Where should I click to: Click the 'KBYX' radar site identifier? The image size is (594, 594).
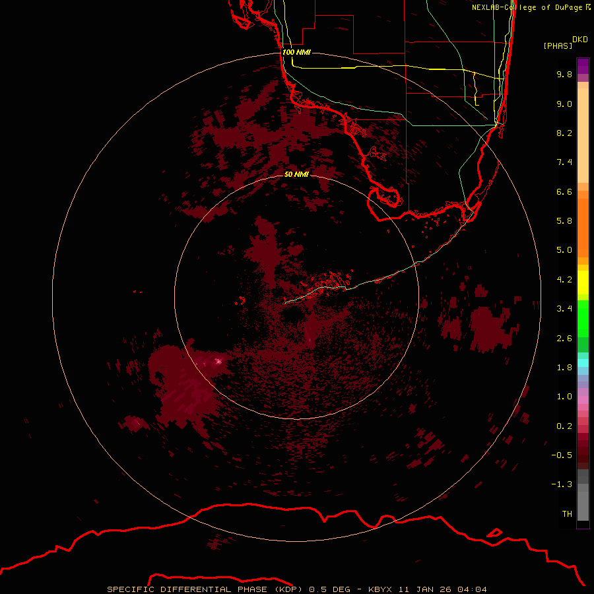click(380, 589)
